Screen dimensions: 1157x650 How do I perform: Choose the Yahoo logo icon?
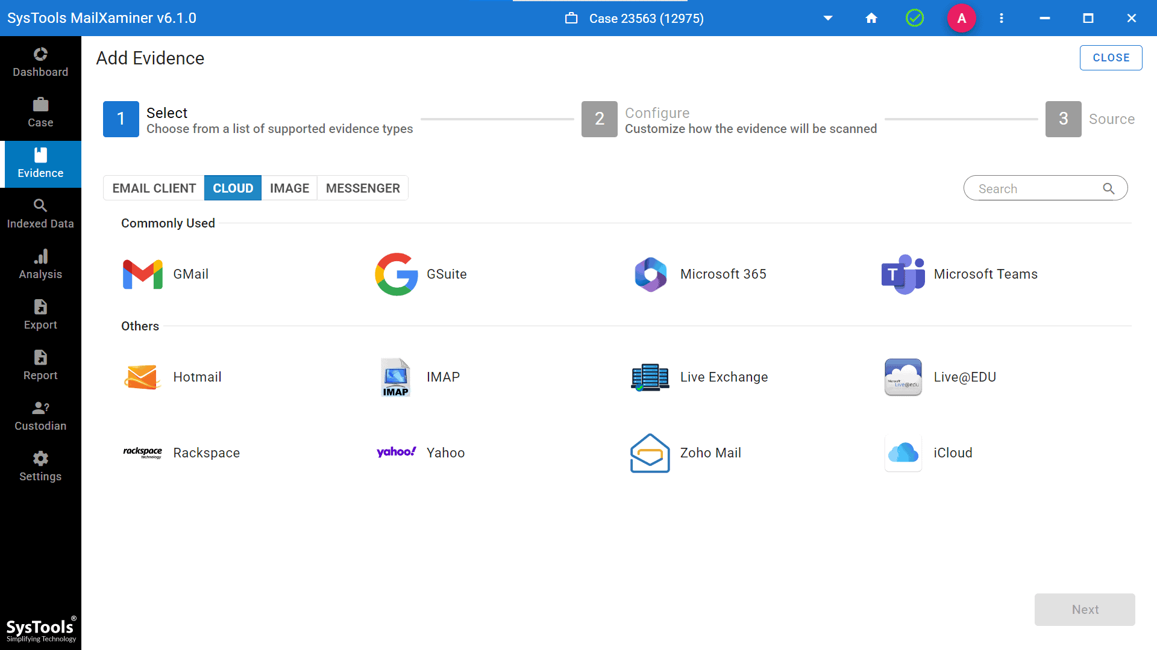(x=397, y=452)
